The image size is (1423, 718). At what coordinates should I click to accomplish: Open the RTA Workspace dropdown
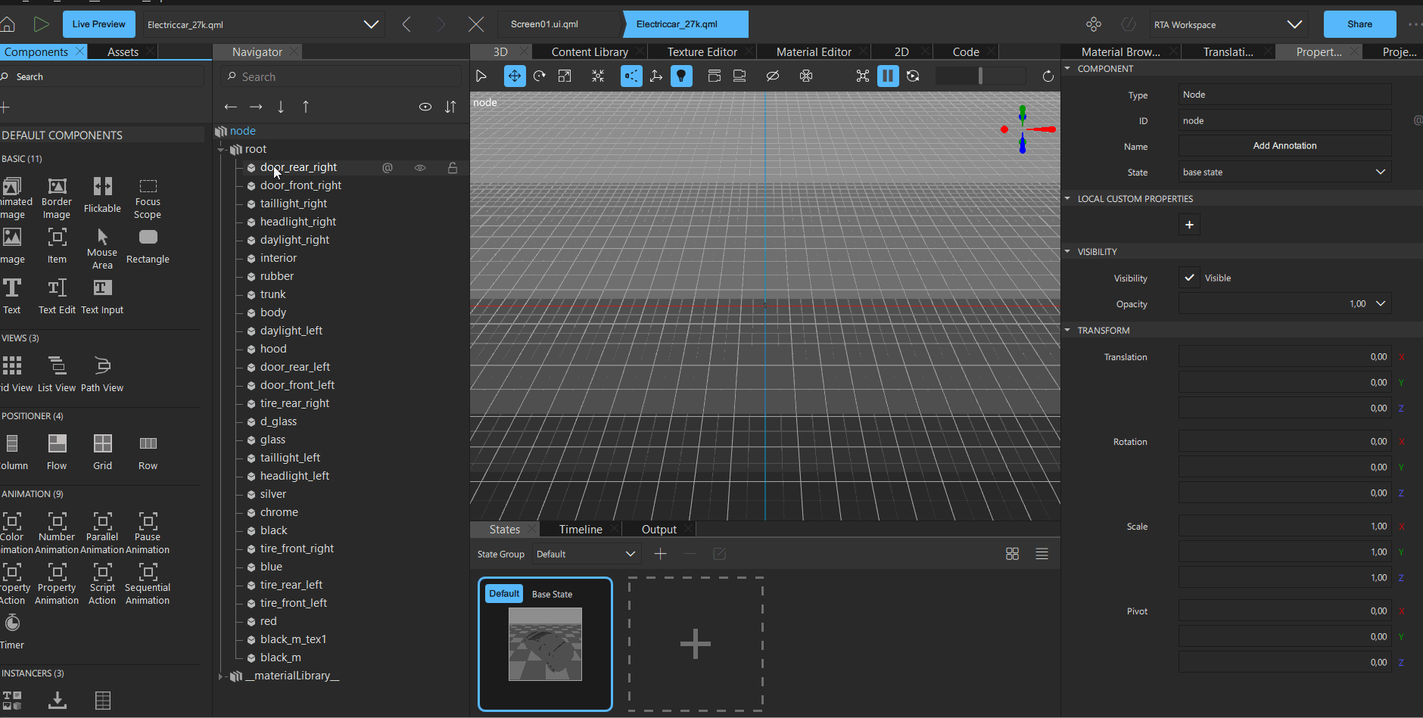(1229, 24)
